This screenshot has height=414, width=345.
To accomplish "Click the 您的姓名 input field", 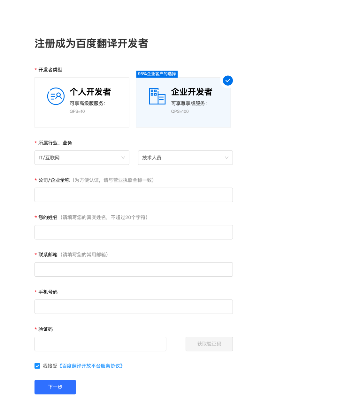I will click(x=134, y=232).
